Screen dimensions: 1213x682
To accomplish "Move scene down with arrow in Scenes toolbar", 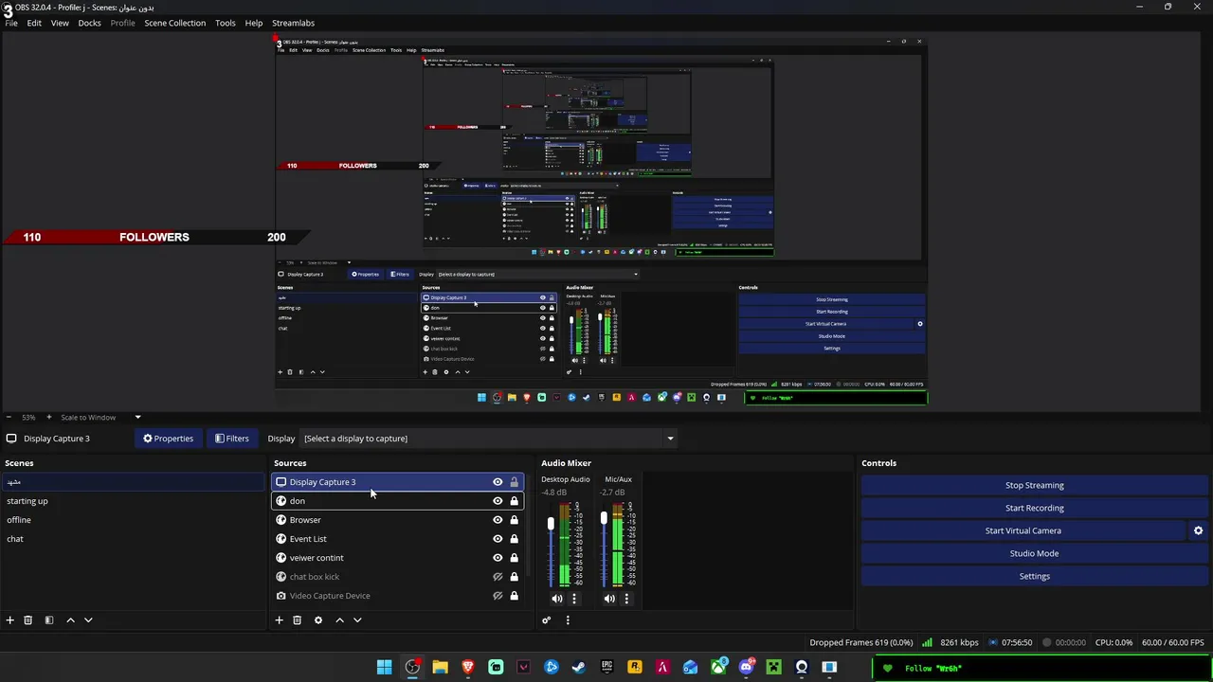I will click(x=88, y=620).
